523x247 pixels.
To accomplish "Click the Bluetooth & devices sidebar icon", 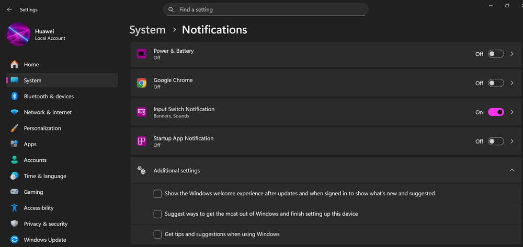I will [x=14, y=96].
